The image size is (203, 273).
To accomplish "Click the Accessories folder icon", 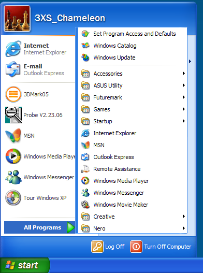I will (85, 74).
